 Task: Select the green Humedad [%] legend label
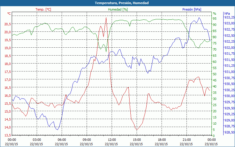click(x=118, y=9)
